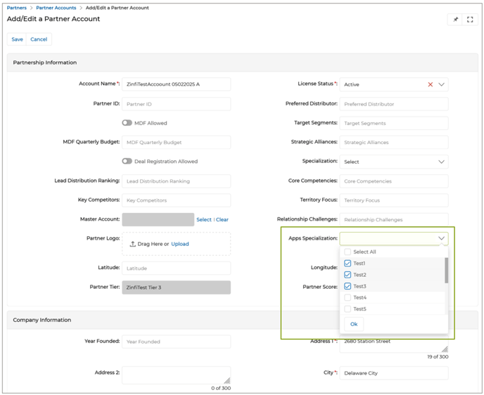Collapse the Apps Specialization dropdown
This screenshot has height=395, width=484.
441,239
